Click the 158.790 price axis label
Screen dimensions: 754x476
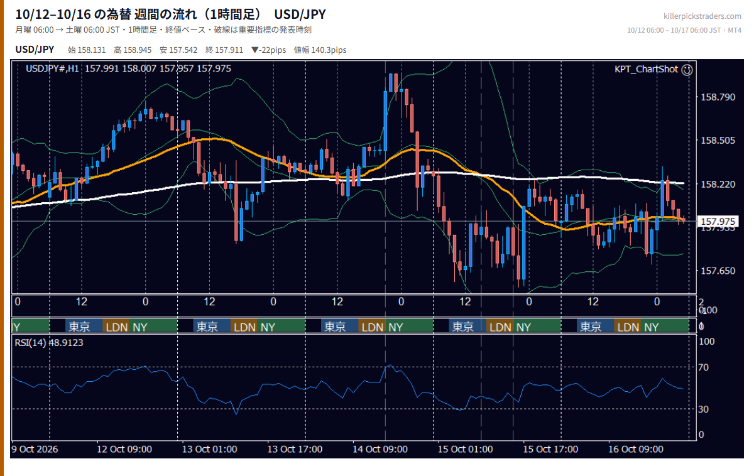pyautogui.click(x=717, y=97)
